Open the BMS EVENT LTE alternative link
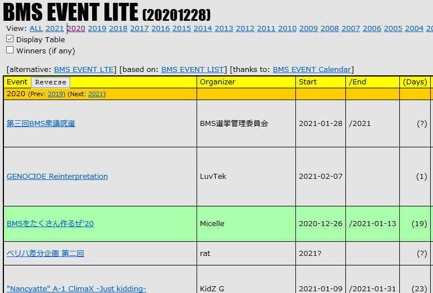The image size is (433, 293). coord(84,69)
